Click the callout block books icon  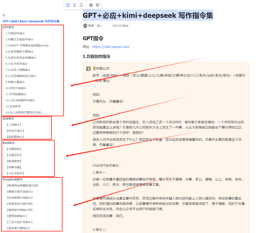tap(89, 69)
